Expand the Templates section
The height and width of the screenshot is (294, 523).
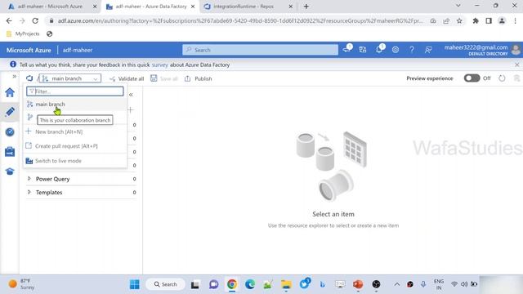pos(29,192)
